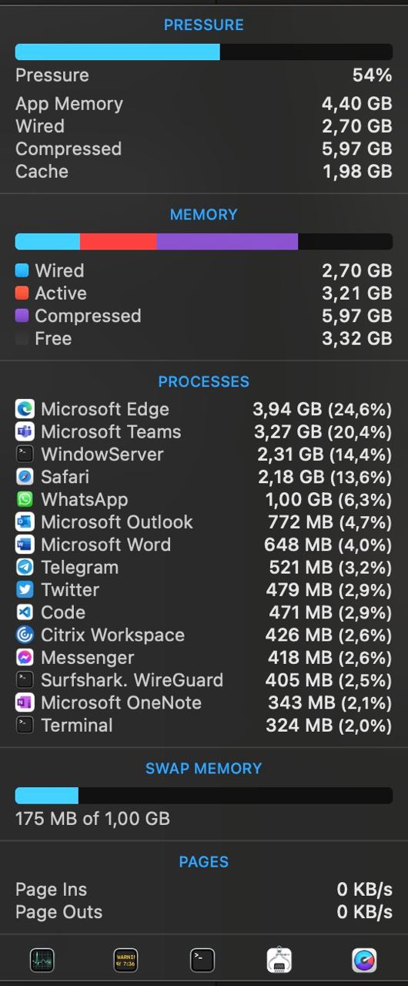
Task: Click the SWAP MEMORY section header
Action: [204, 768]
